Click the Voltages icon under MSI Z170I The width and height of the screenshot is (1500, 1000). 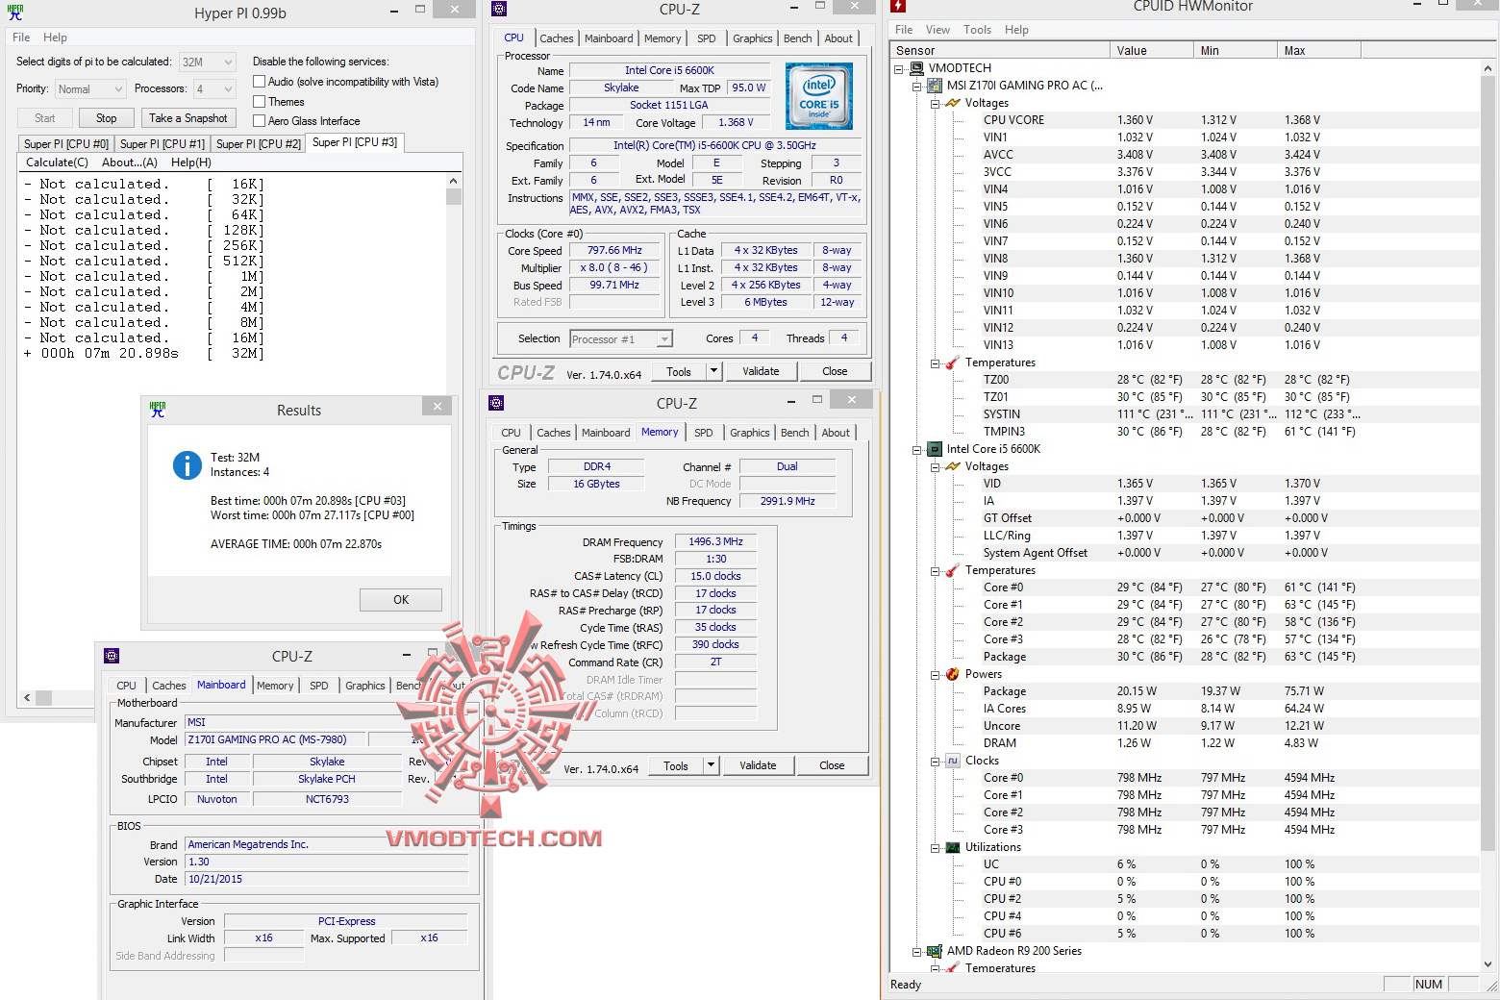point(953,103)
